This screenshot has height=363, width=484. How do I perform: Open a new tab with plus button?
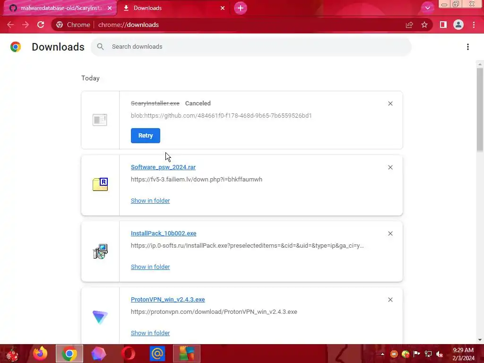(241, 8)
